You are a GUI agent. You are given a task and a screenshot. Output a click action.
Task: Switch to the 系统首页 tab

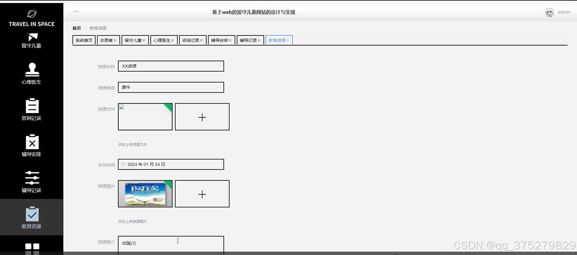tap(84, 40)
